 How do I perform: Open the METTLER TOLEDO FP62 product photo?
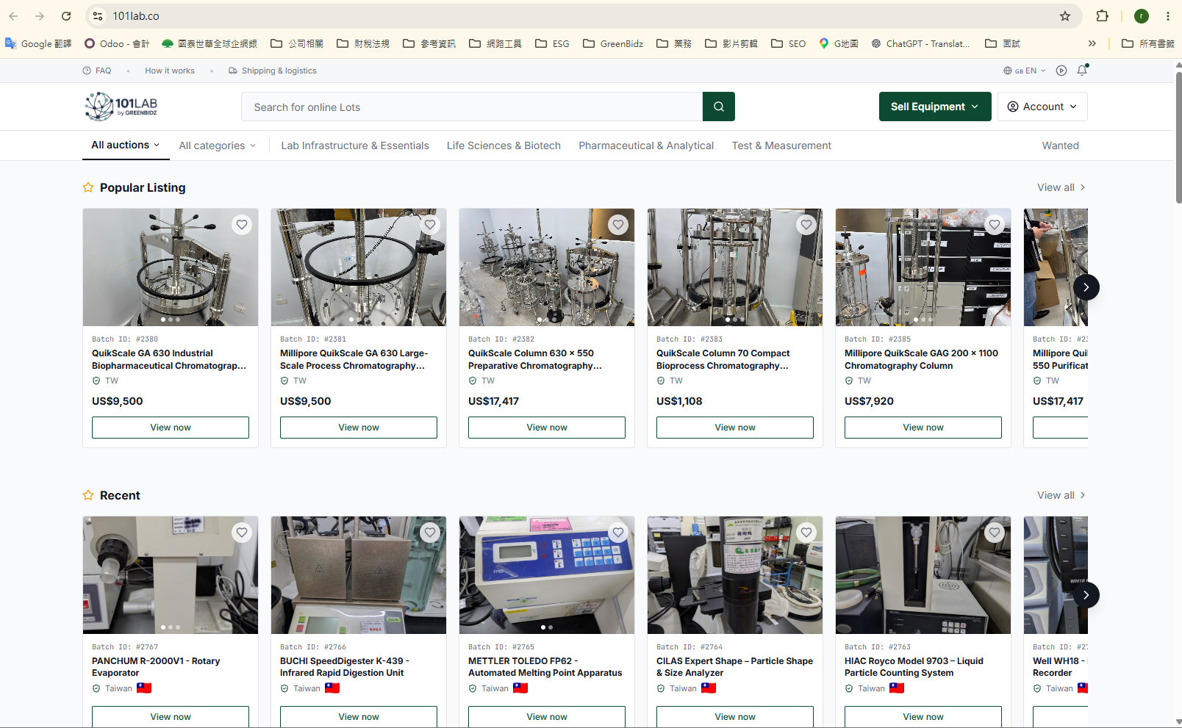(547, 575)
